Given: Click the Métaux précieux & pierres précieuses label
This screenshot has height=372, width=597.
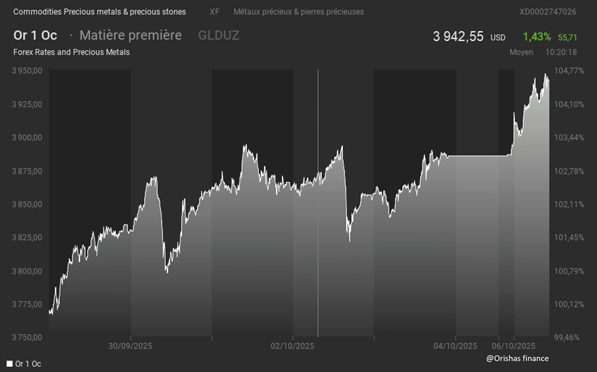Looking at the screenshot, I should pyautogui.click(x=298, y=12).
